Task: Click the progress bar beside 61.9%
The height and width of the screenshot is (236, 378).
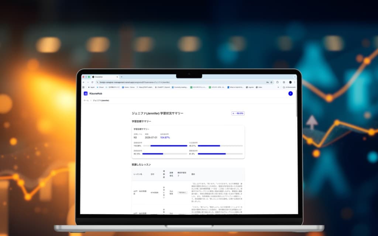Action: pos(220,154)
